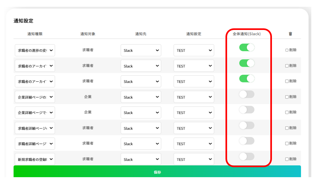This screenshot has height=182, width=320.
Task: Open TEST setting dropdown in 企業詳細ページで row
Action: tap(194, 112)
